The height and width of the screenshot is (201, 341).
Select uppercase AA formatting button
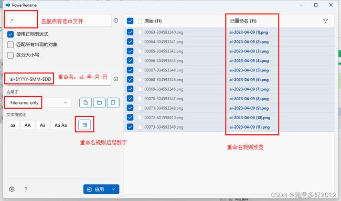click(x=27, y=125)
